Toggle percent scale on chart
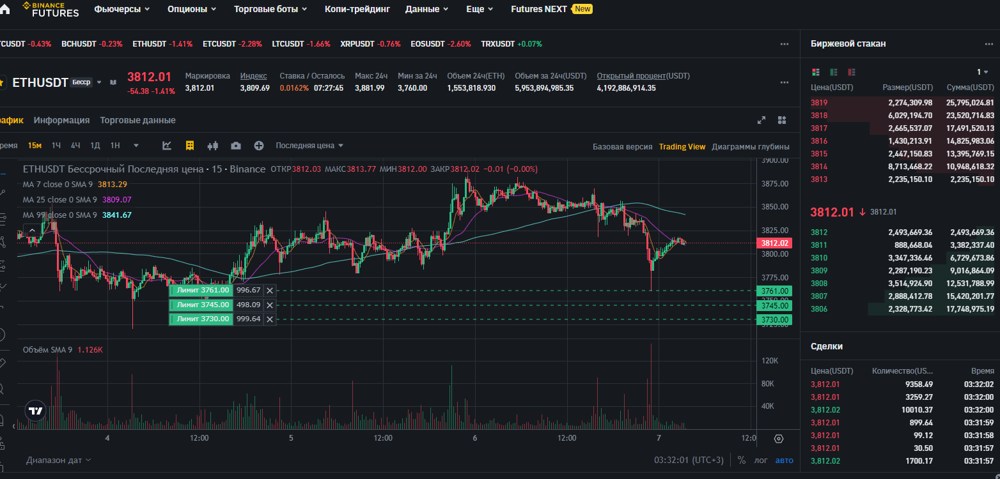Viewport: 1000px width, 479px height. (742, 460)
